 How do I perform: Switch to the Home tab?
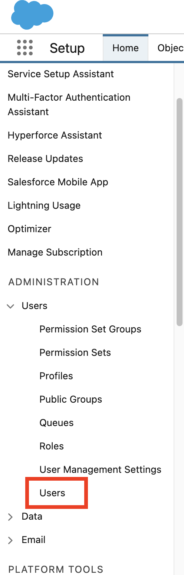(125, 48)
